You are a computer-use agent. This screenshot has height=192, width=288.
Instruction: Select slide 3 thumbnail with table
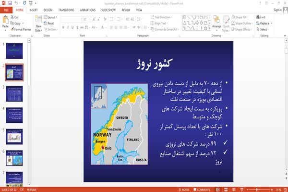click(14, 94)
